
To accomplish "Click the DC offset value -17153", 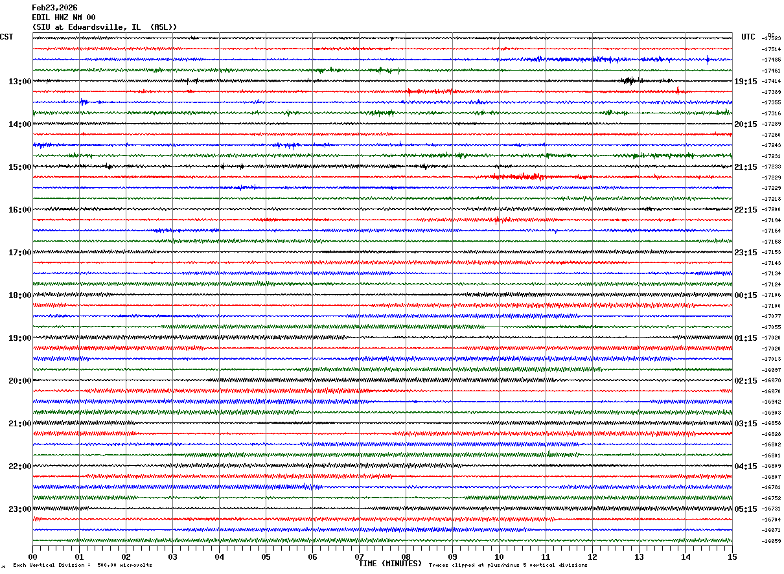I will pos(772,253).
